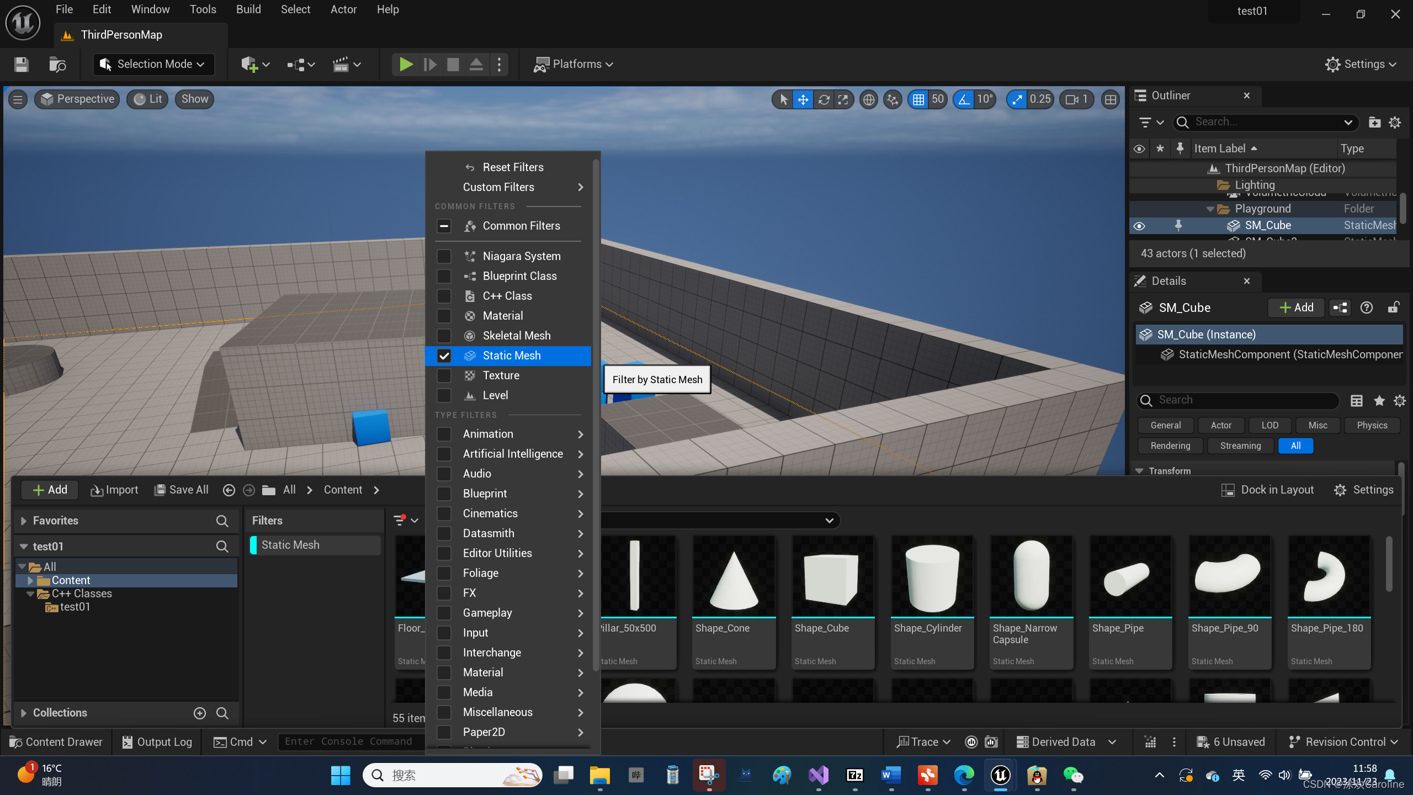Click the Grid visibility toggle icon

(x=919, y=99)
